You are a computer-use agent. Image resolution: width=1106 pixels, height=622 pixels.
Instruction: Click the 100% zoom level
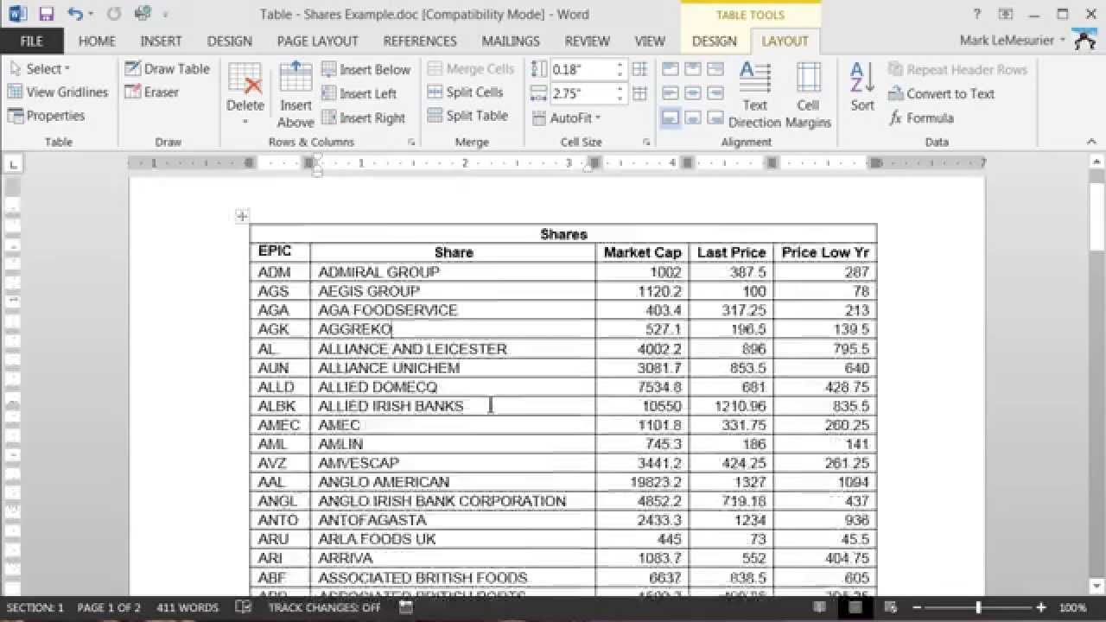1072,607
